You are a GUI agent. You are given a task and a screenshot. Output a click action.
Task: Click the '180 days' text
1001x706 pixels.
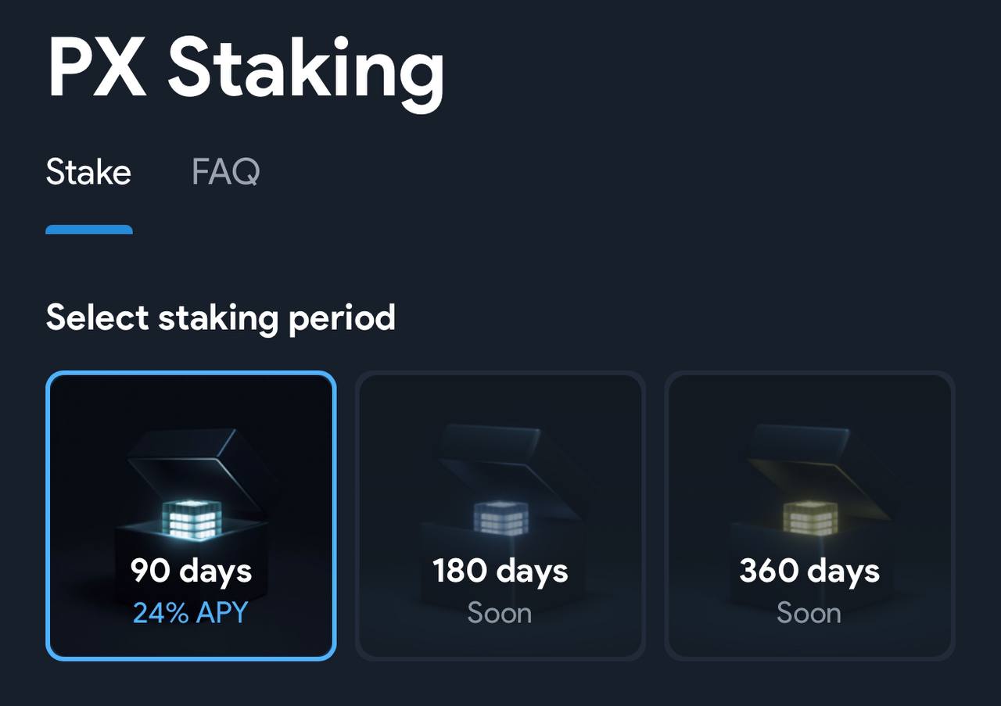(500, 572)
